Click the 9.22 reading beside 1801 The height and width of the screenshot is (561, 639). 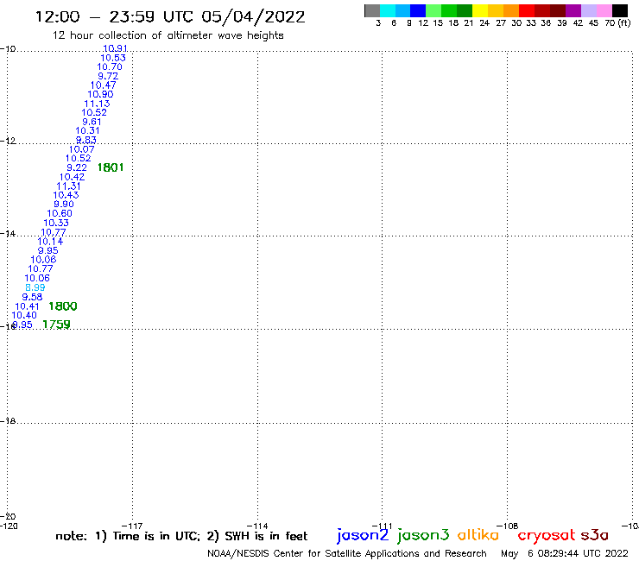(77, 167)
